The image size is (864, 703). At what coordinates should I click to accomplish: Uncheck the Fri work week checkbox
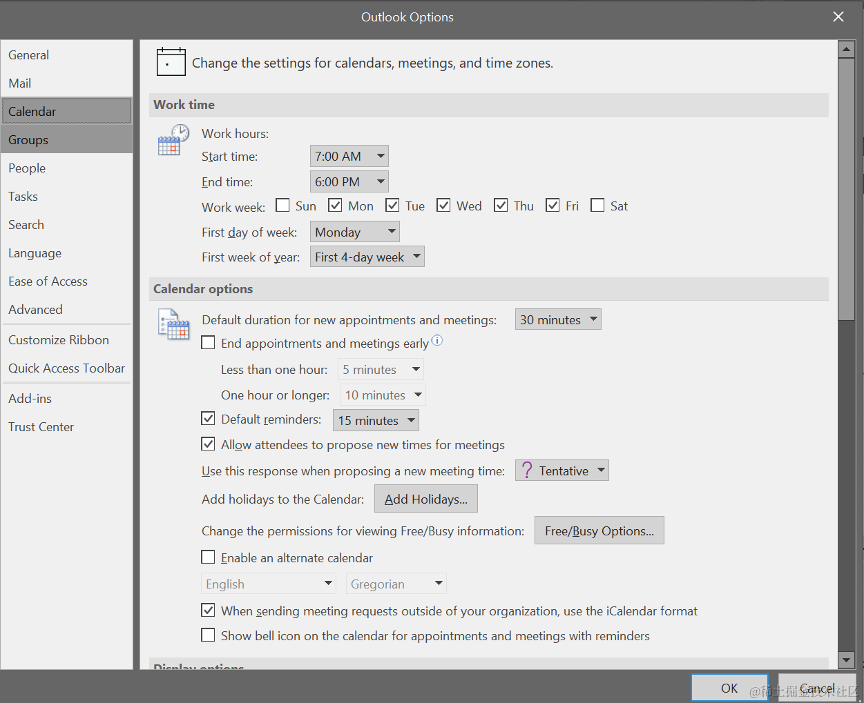click(x=553, y=205)
